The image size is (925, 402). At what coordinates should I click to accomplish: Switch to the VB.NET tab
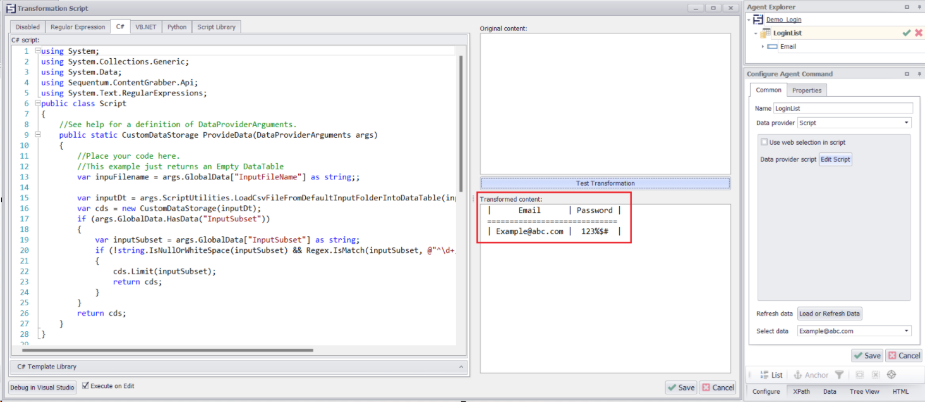click(x=146, y=27)
